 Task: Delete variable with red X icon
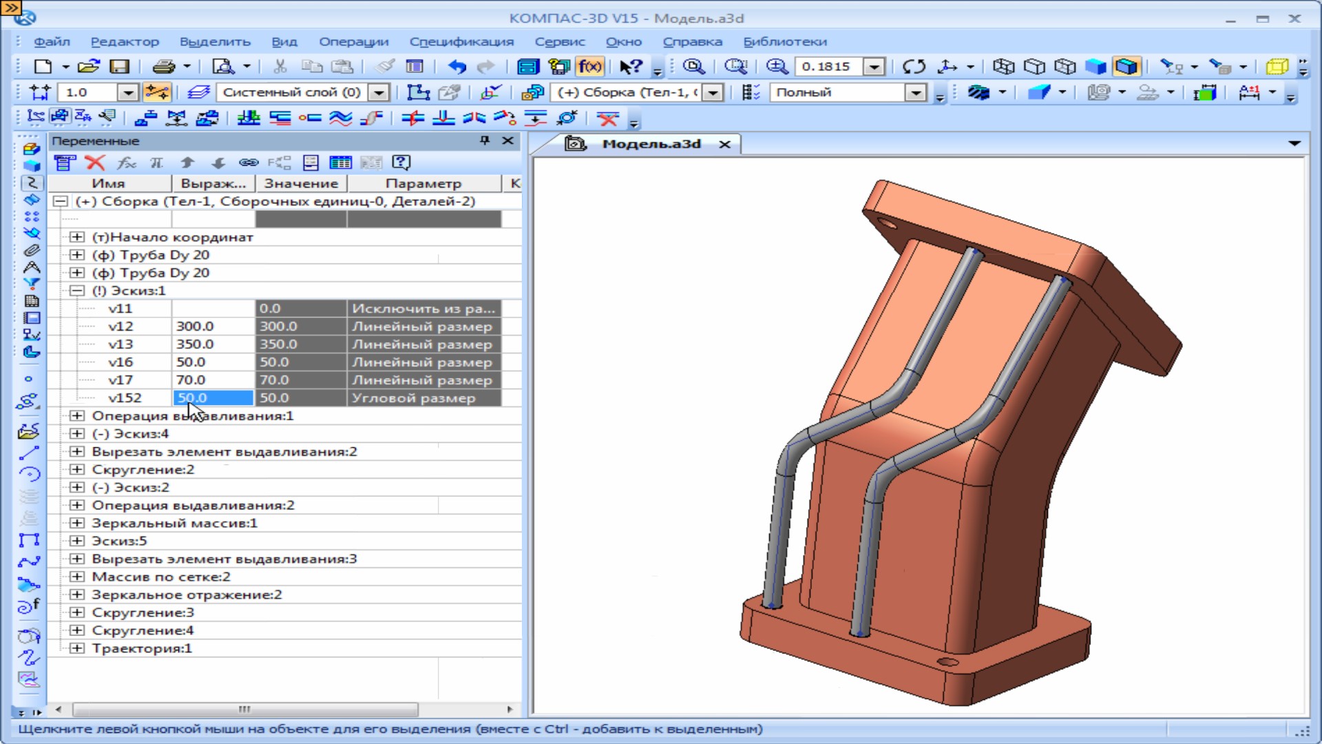95,163
